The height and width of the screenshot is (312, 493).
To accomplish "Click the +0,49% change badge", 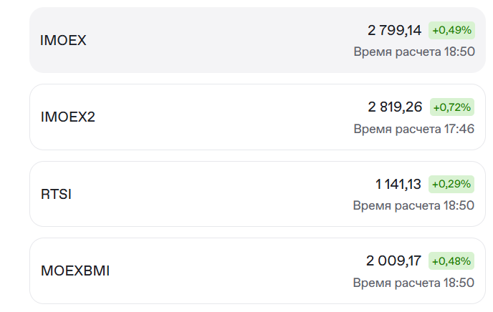I will click(x=451, y=30).
